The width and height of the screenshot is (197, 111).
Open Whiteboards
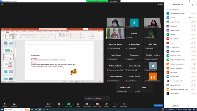coord(124,105)
